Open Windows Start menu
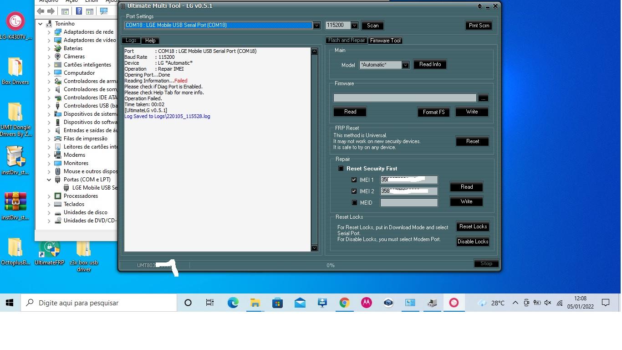Image resolution: width=622 pixels, height=350 pixels. 10,303
